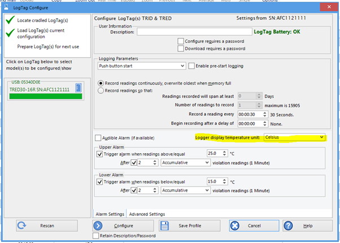The height and width of the screenshot is (243, 340).
Task: Switch to the Advanced Settings tab
Action: 147,214
